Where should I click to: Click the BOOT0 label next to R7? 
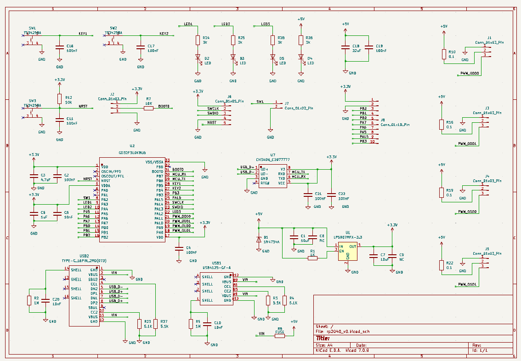click(164, 106)
